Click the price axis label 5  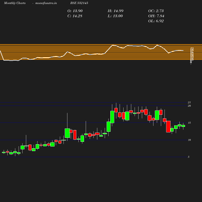[x=189, y=157]
